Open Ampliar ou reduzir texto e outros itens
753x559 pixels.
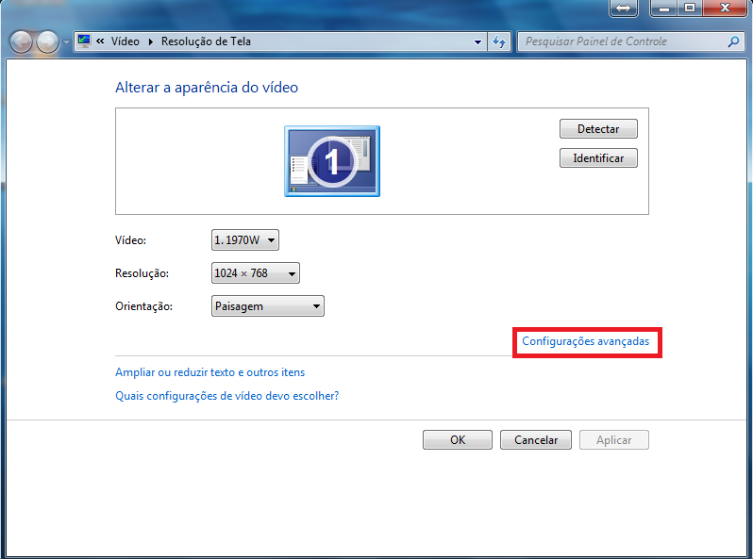tap(209, 372)
